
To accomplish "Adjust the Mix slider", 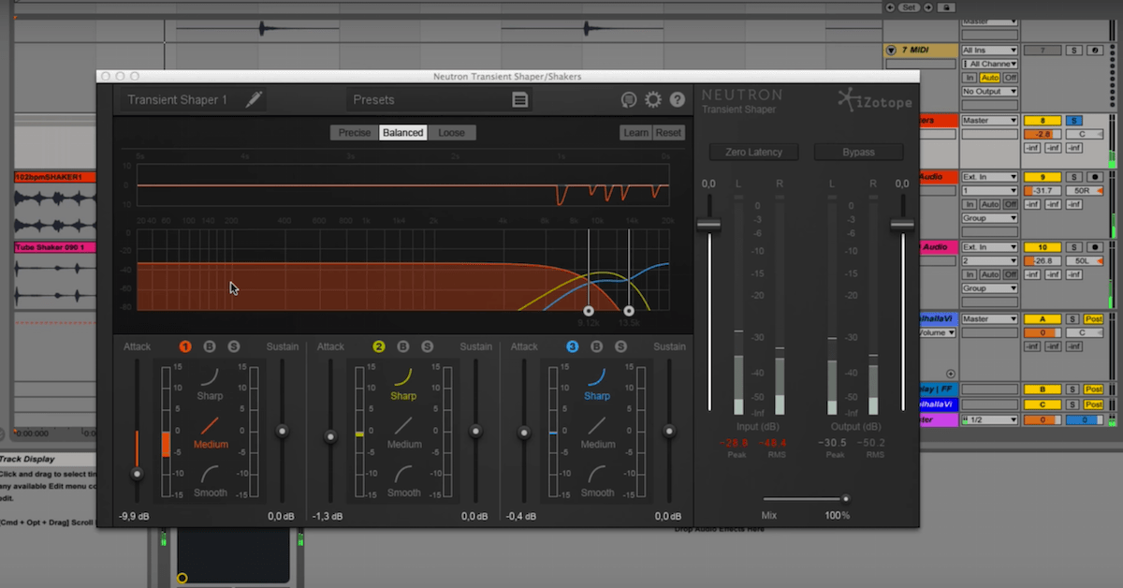I will pyautogui.click(x=845, y=499).
